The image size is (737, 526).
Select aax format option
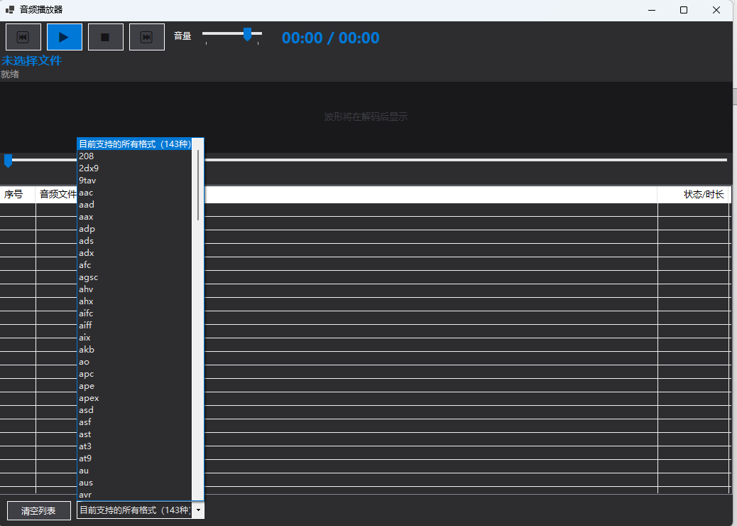[x=134, y=217]
